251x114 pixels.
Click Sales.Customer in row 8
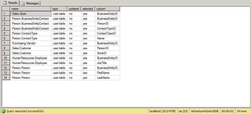[x=31, y=48]
